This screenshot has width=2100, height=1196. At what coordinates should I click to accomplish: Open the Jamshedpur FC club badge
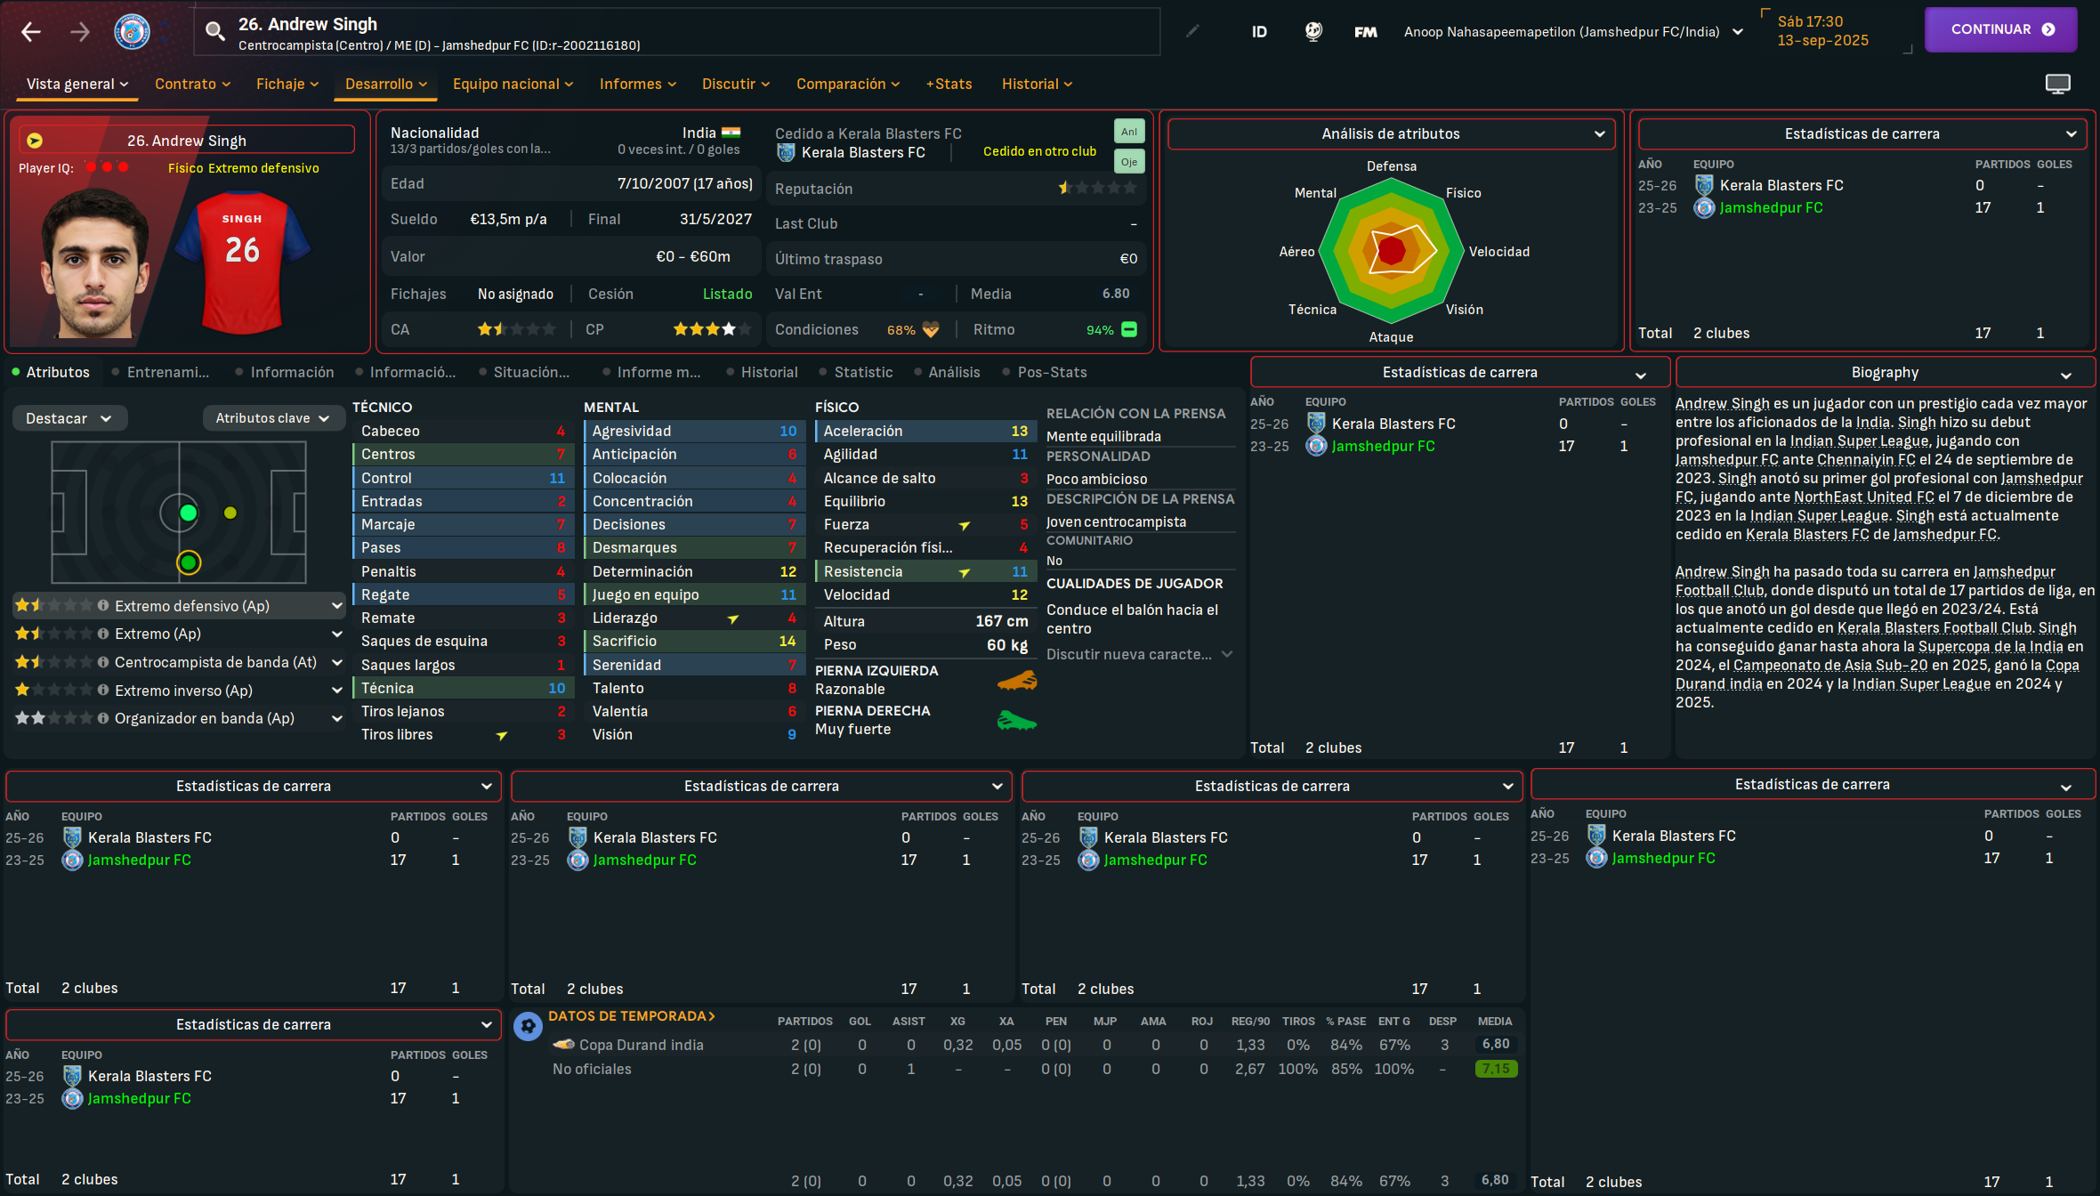point(132,32)
